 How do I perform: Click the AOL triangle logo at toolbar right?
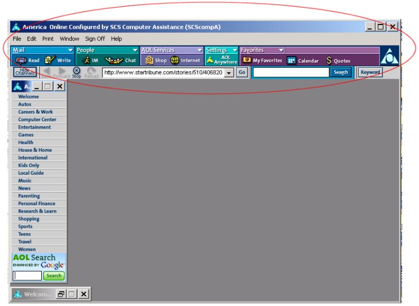coord(390,56)
